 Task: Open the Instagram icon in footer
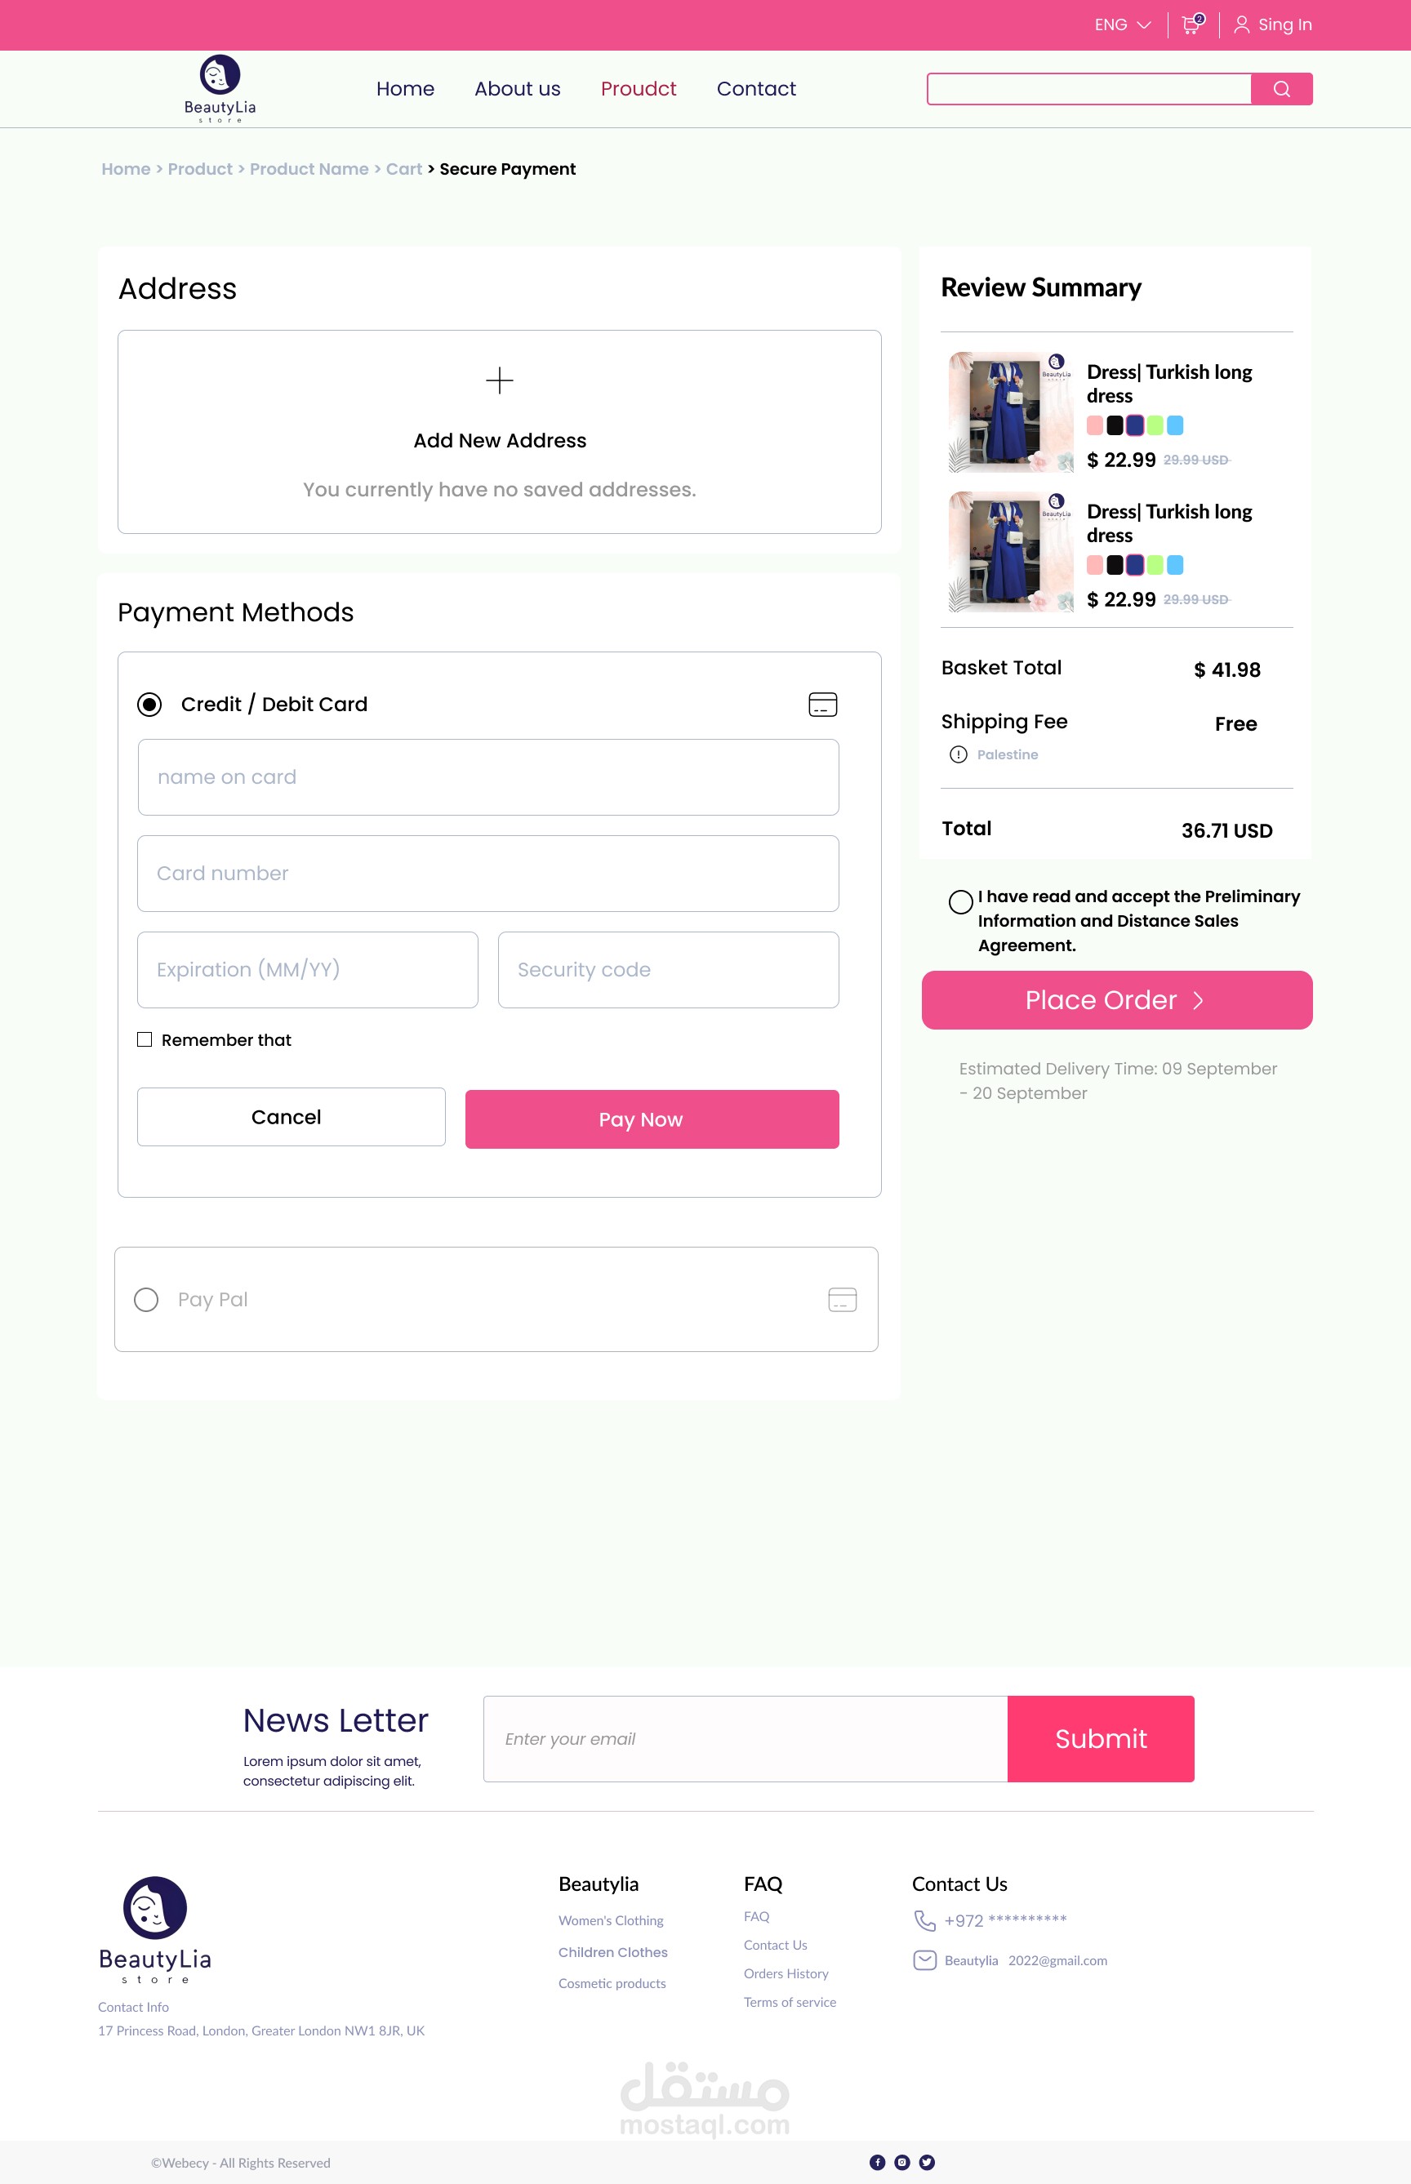(x=901, y=2162)
